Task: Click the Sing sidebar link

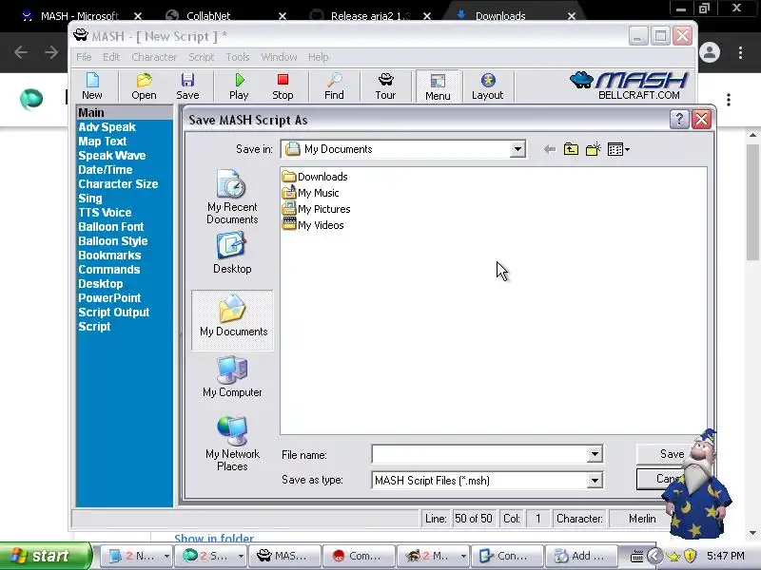Action: click(x=90, y=199)
